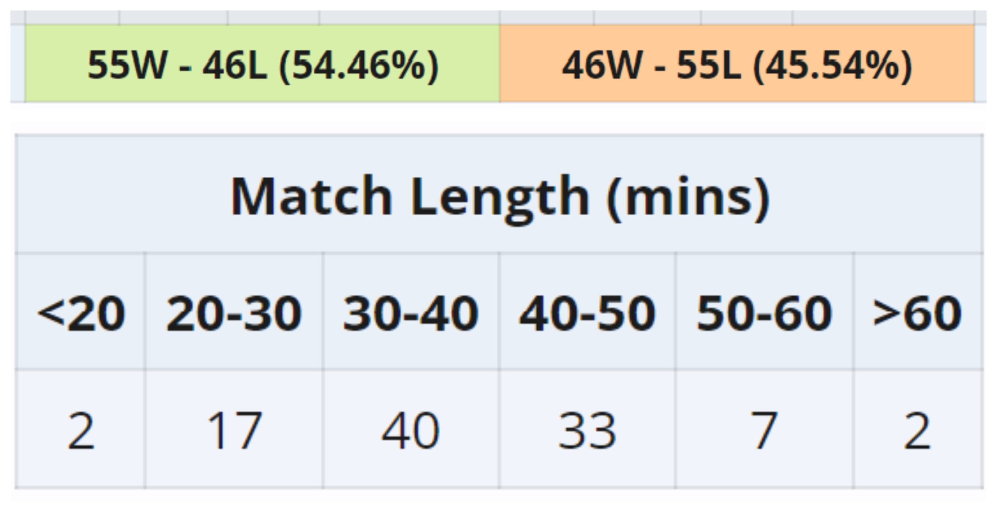
Task: Select the 50-60 header cell
Action: point(764,312)
